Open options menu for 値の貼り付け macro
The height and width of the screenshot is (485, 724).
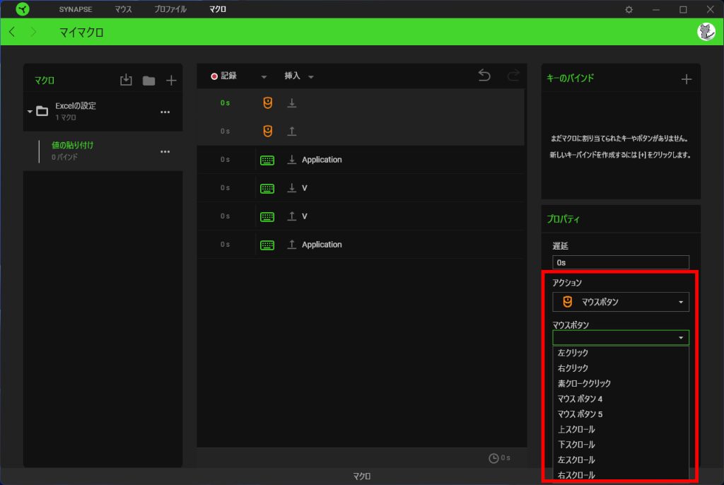tap(165, 151)
